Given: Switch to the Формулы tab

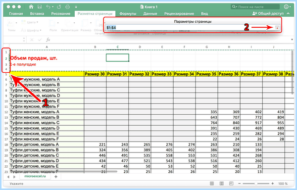Looking at the screenshot, I should [128, 14].
